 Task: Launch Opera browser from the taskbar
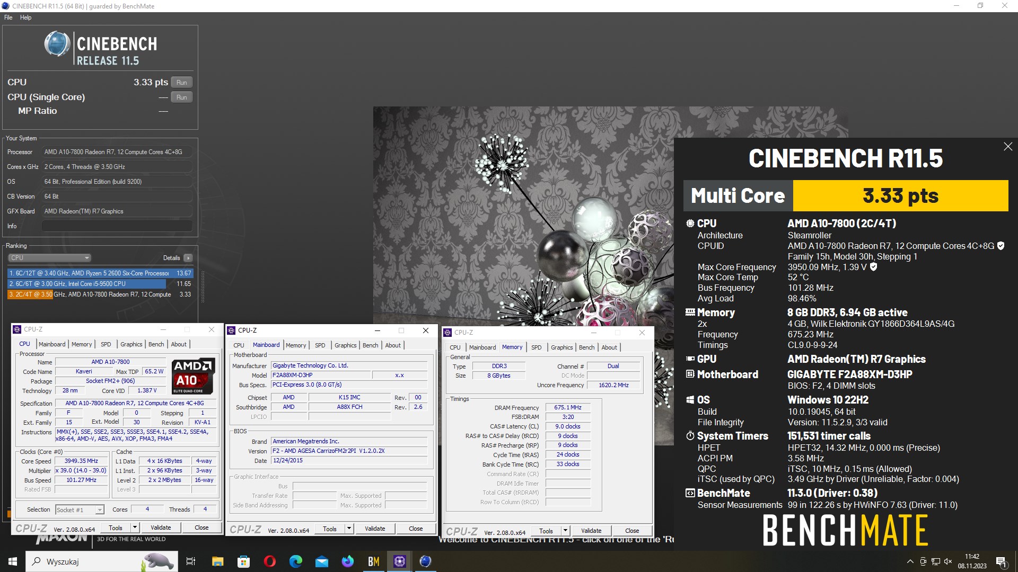pyautogui.click(x=269, y=561)
